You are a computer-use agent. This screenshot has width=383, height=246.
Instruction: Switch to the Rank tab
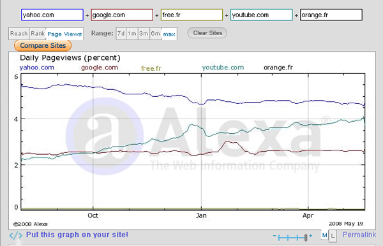coord(38,33)
